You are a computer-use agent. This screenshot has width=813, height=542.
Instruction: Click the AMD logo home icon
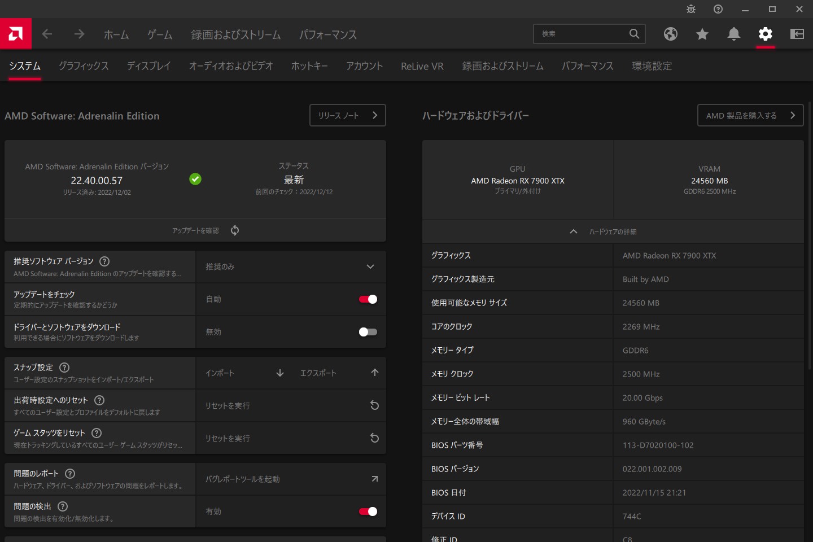click(x=16, y=34)
